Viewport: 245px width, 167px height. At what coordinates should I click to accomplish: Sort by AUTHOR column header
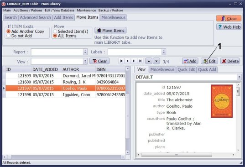point(79,69)
